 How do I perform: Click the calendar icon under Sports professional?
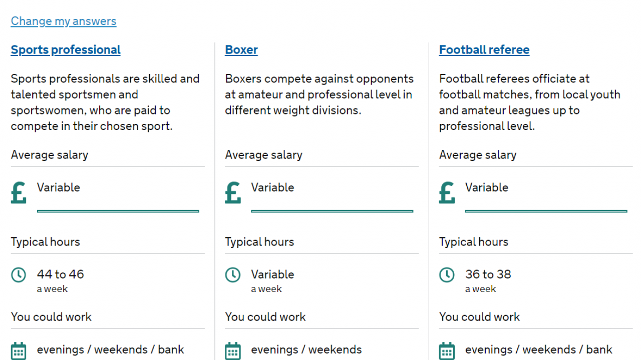[19, 350]
